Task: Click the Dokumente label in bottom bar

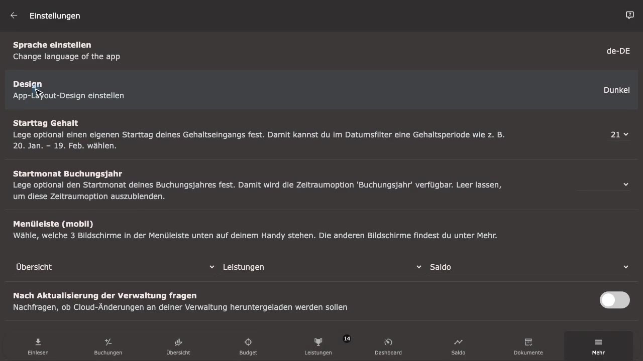Action: click(528, 352)
